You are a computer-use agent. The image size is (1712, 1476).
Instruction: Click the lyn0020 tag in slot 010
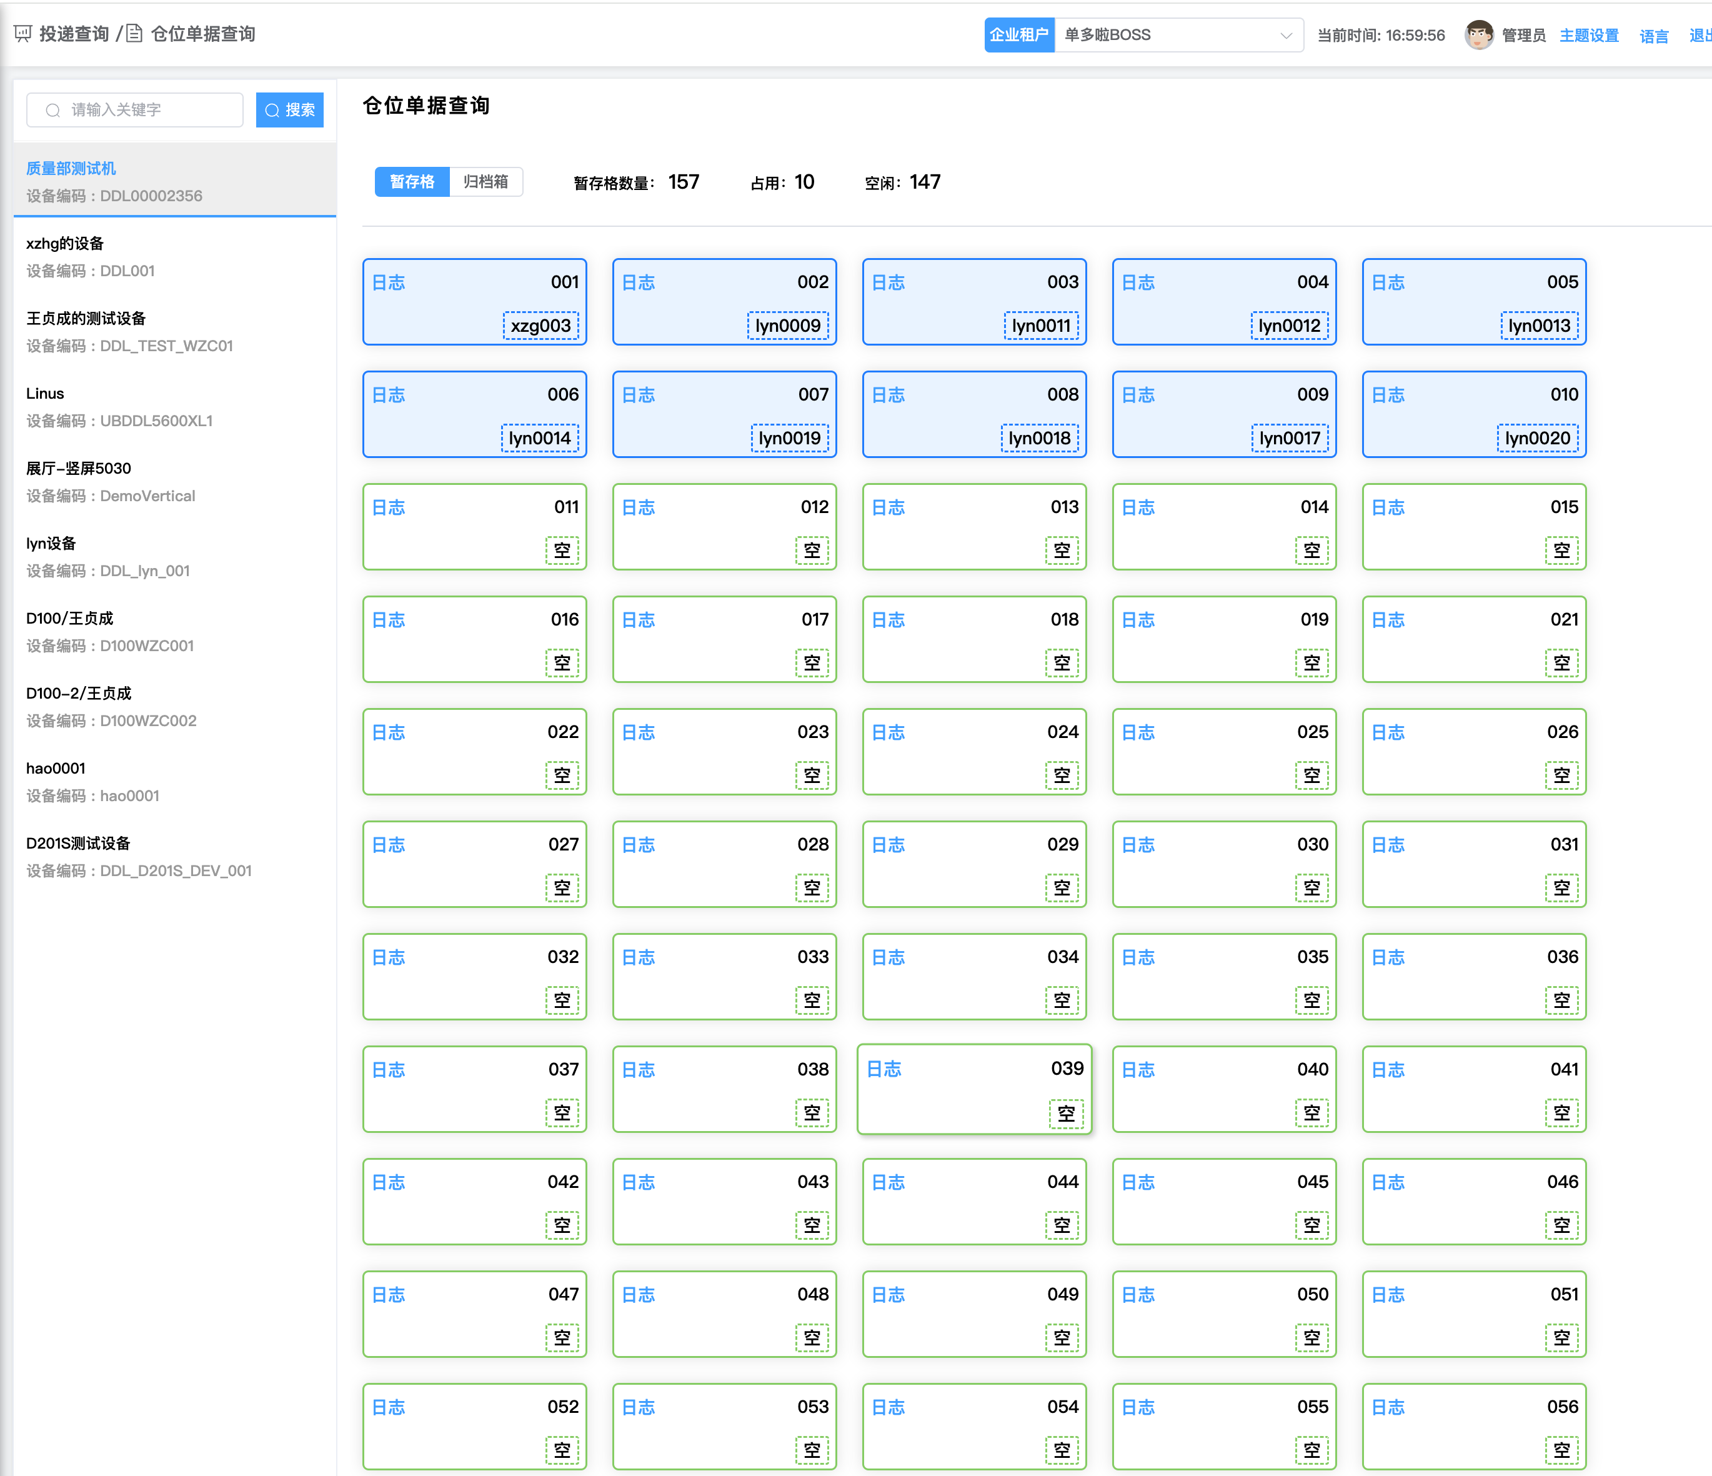1537,438
